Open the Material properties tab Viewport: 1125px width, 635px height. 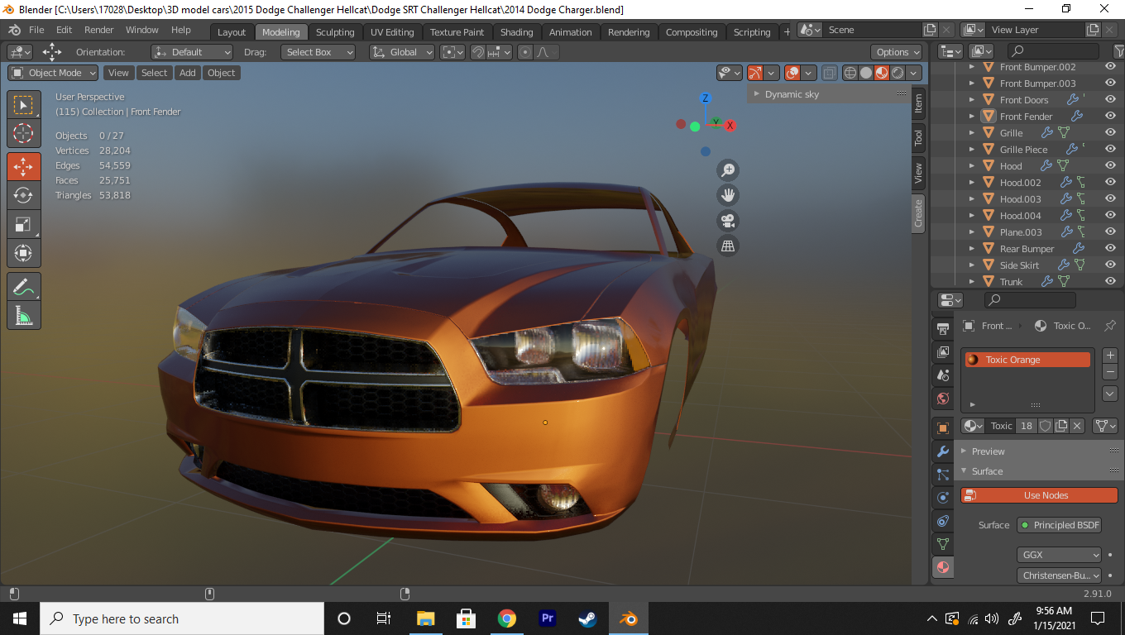(x=942, y=567)
